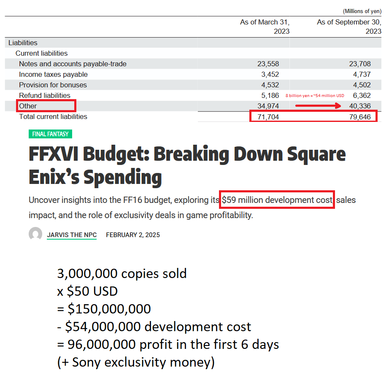Open the FINAL FANTASY category tag
Image resolution: width=389 pixels, height=378 pixels.
coord(50,134)
